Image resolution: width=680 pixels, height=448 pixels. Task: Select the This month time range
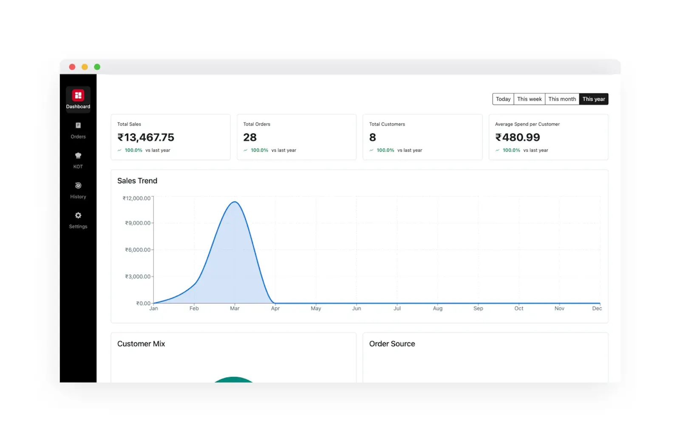pos(562,99)
